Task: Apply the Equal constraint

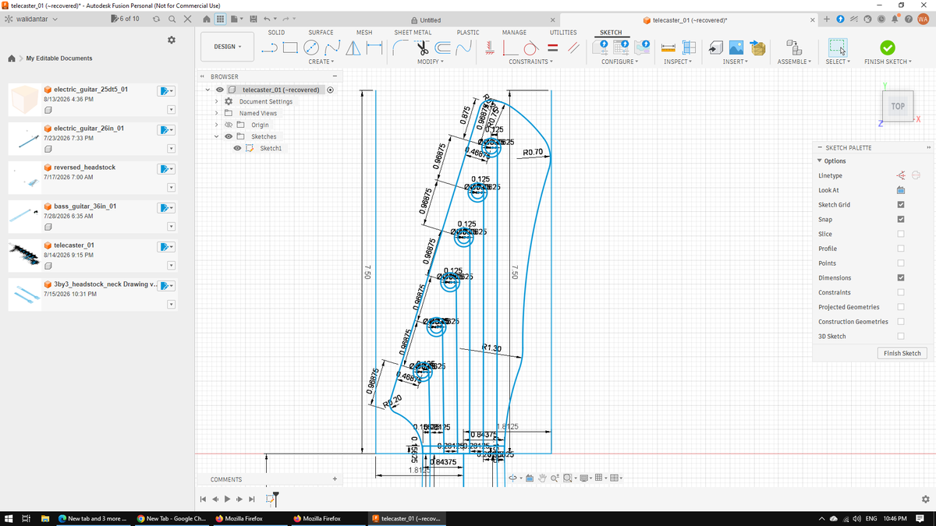Action: click(554, 48)
